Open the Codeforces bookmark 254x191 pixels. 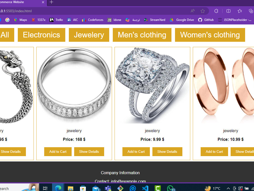click(x=93, y=20)
